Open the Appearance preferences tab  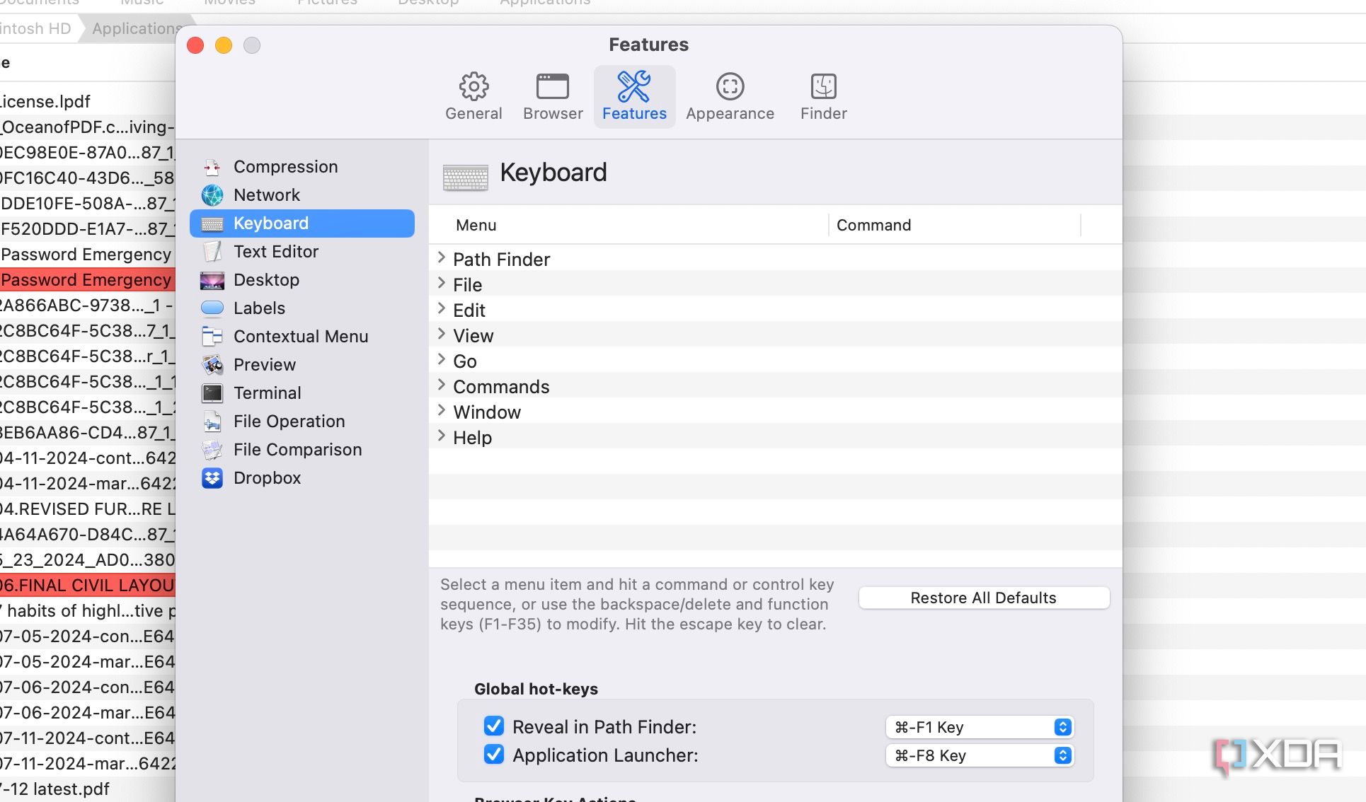tap(730, 97)
